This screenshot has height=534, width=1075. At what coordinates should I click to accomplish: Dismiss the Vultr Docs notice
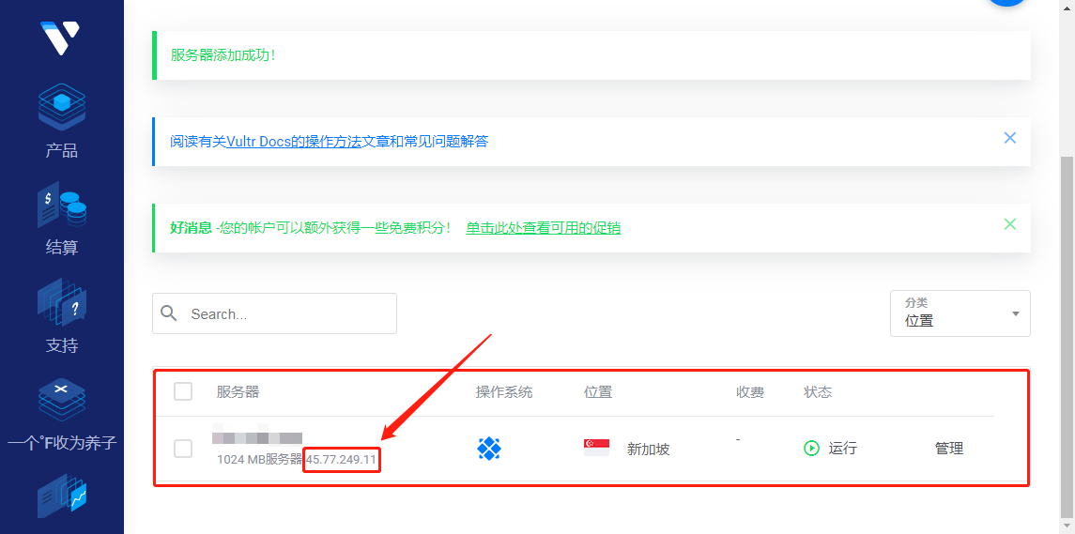tap(1010, 138)
